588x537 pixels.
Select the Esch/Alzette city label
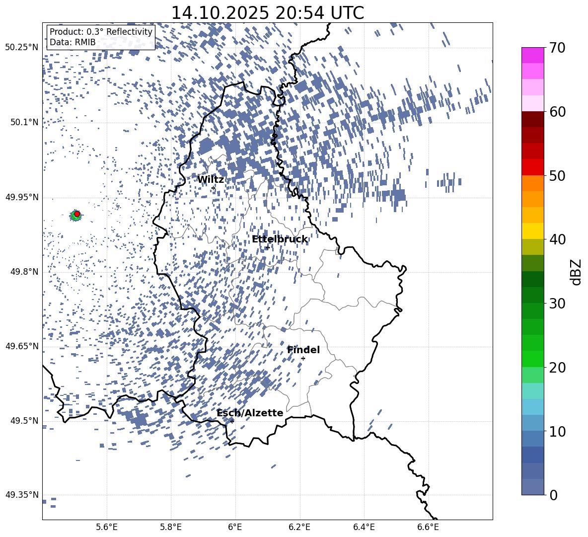point(250,413)
